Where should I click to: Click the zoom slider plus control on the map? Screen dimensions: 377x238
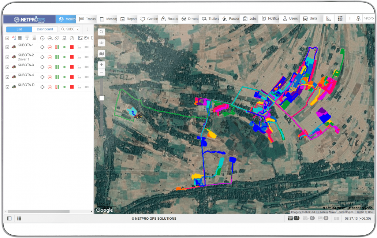tap(101, 65)
